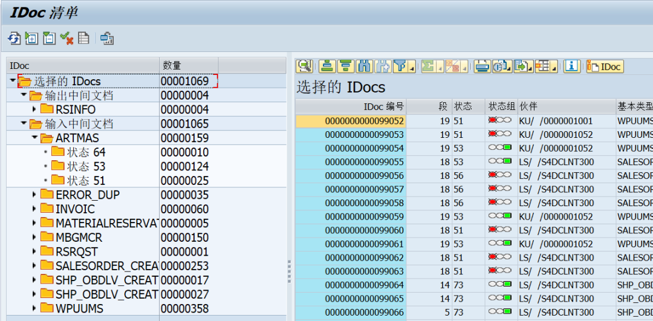The height and width of the screenshot is (321, 653).
Task: Click the Total sigma icon
Action: 427,66
